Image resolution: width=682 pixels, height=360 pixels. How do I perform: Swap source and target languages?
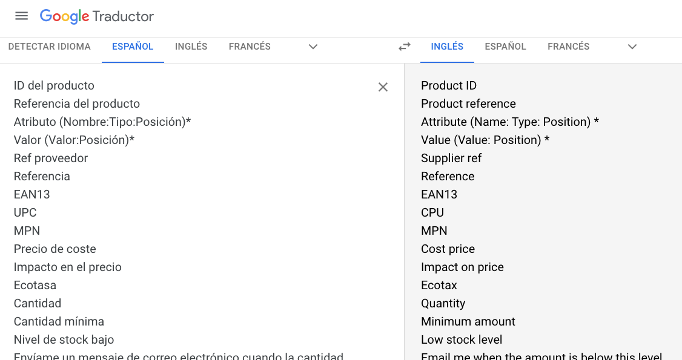405,47
